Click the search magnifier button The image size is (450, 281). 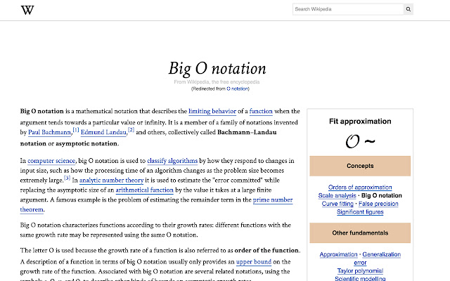(408, 9)
